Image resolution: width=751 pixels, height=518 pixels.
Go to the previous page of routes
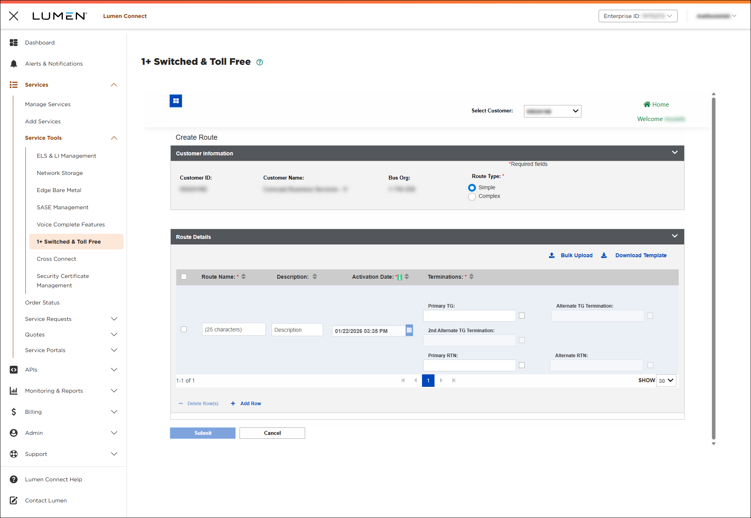click(x=415, y=380)
